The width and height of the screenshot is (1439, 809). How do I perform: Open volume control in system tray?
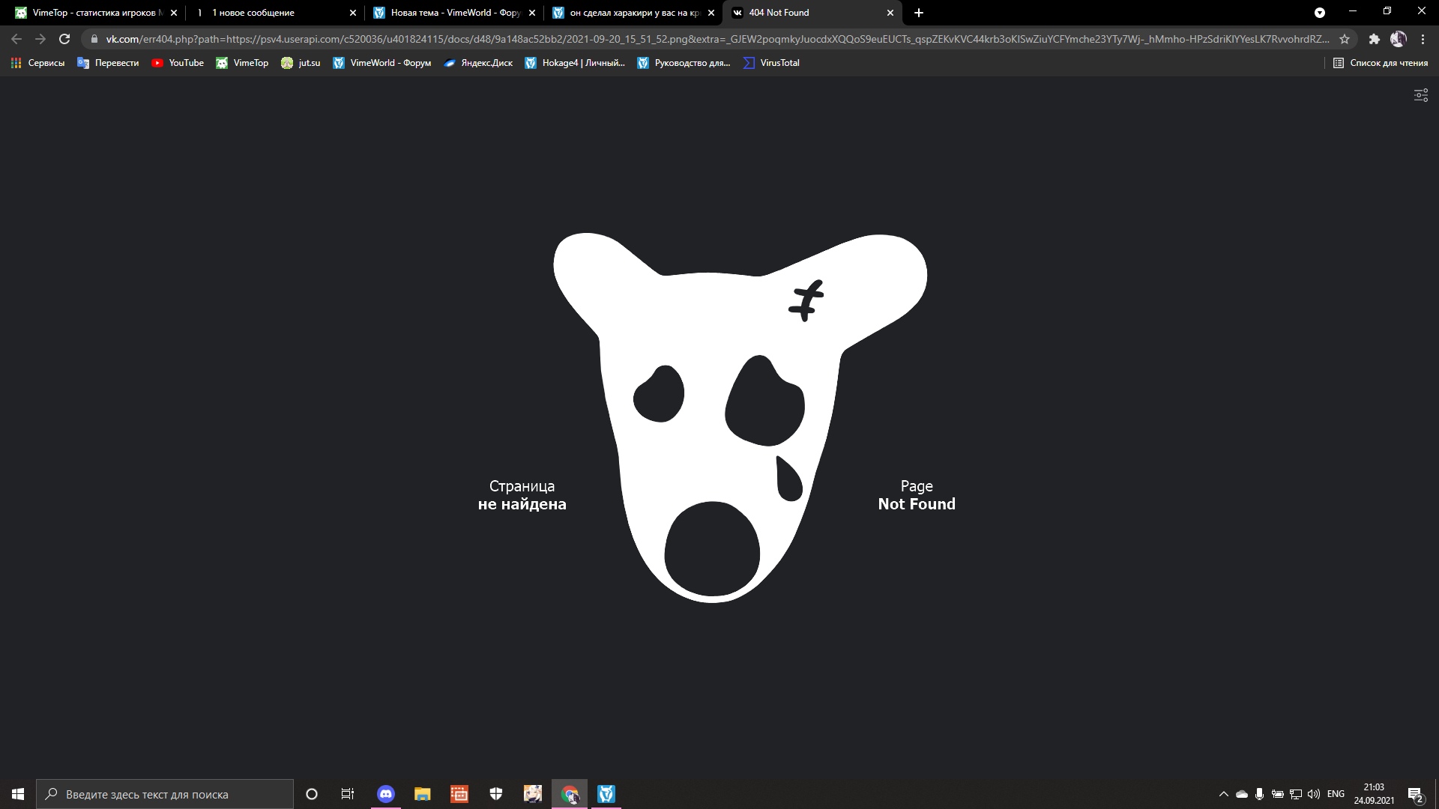point(1314,794)
